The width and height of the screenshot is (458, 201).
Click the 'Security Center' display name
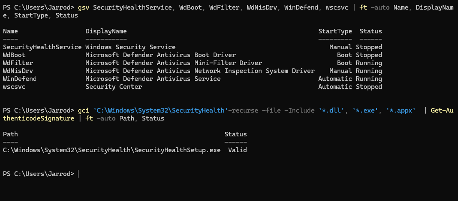[x=113, y=86]
